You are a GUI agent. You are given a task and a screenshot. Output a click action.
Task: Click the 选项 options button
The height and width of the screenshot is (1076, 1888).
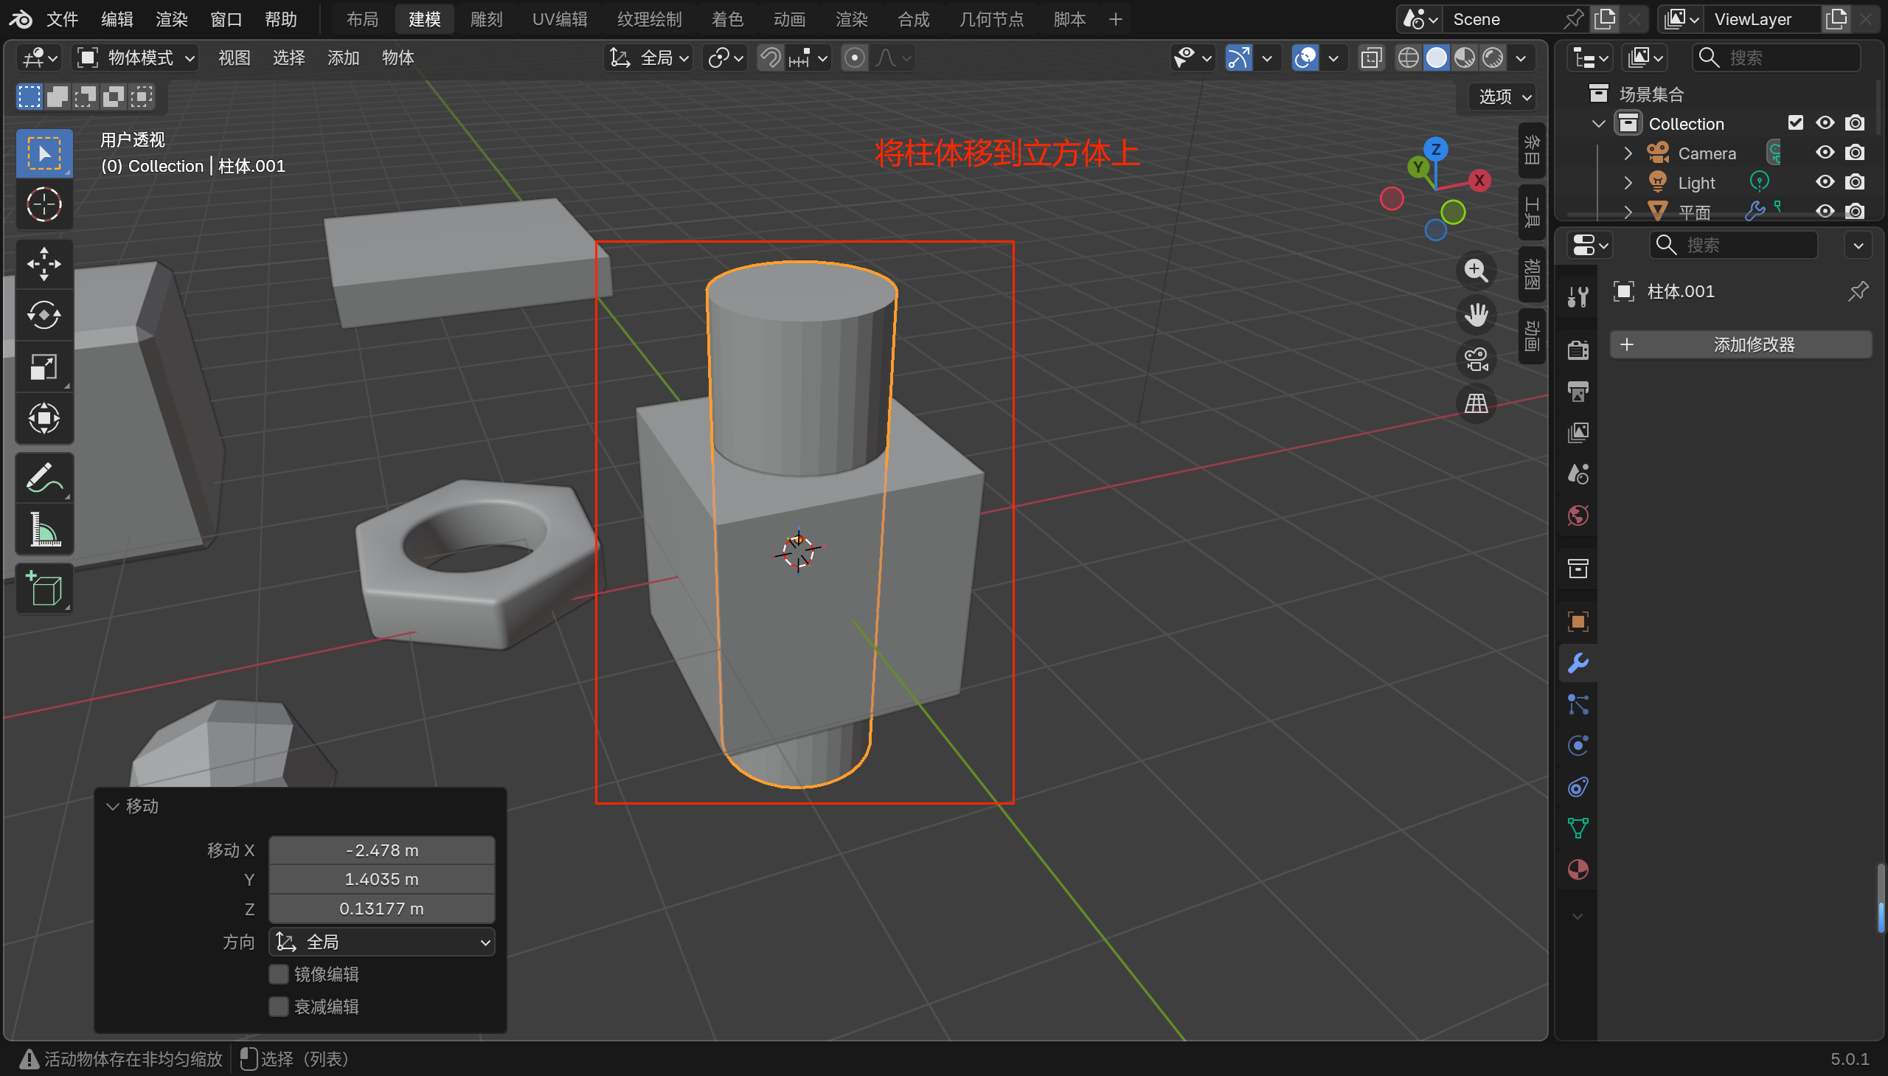pyautogui.click(x=1503, y=96)
